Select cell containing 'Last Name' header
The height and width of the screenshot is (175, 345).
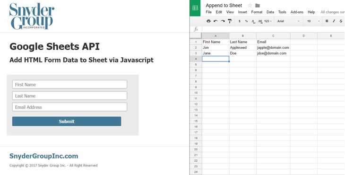[x=243, y=42]
